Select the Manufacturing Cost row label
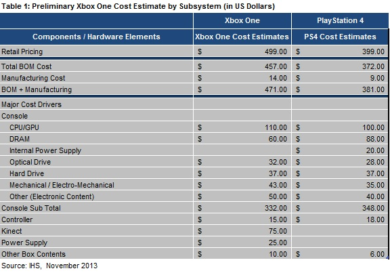 [33, 78]
